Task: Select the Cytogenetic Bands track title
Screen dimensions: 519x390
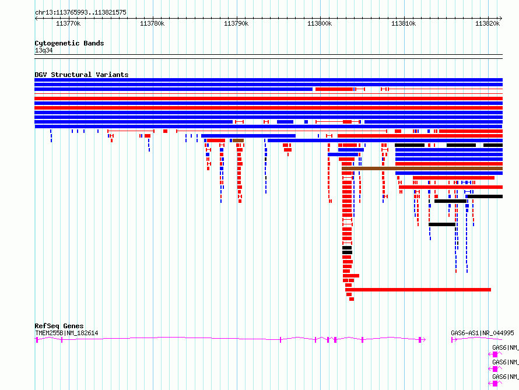Action: click(69, 43)
